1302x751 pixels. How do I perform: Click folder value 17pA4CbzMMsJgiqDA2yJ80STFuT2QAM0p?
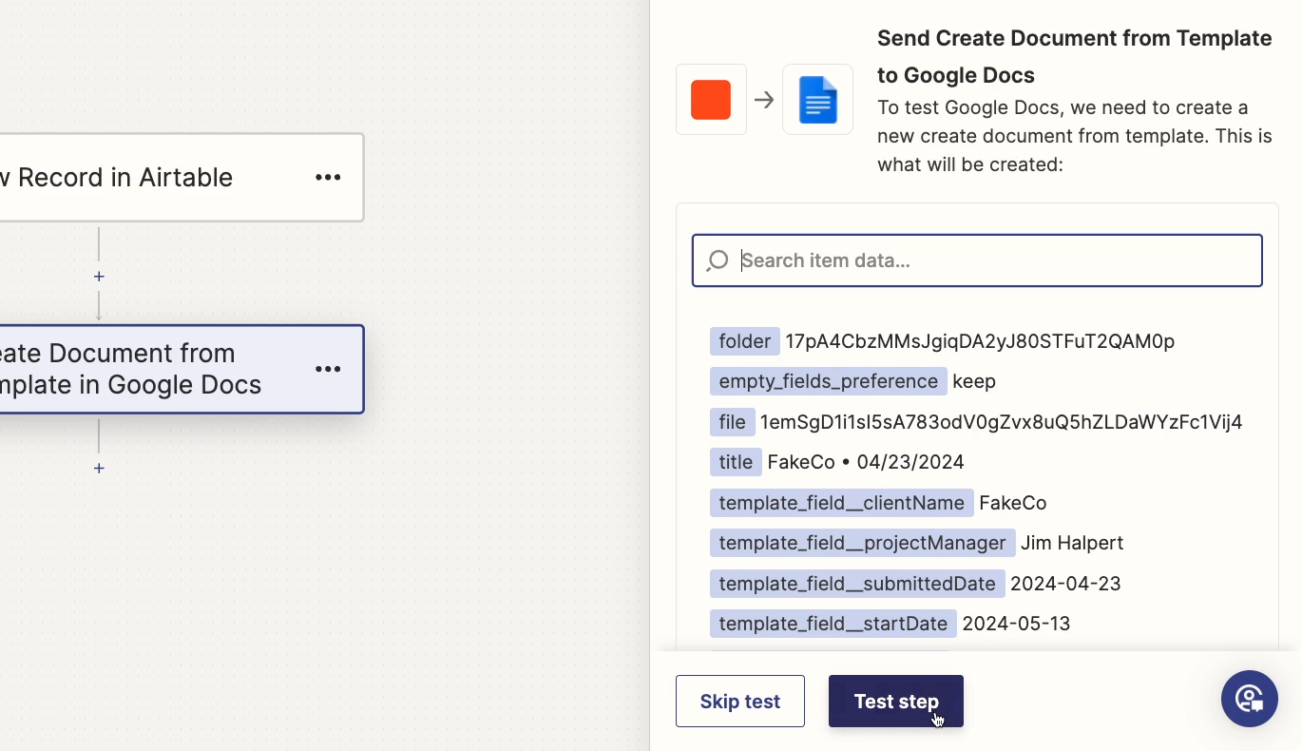coord(980,341)
